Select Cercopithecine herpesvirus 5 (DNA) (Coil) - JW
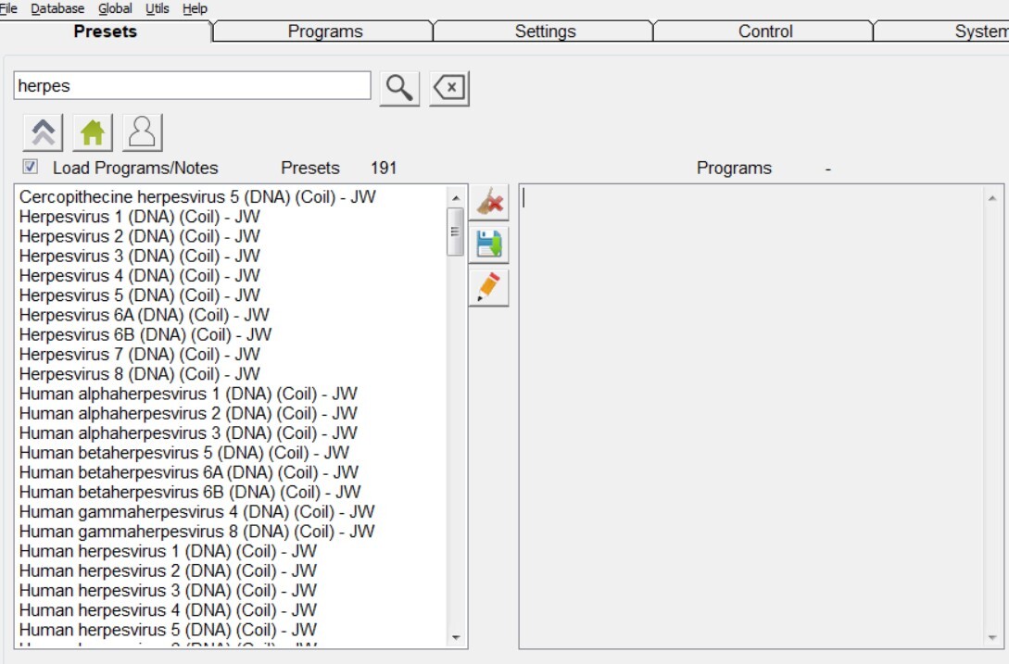Image resolution: width=1009 pixels, height=664 pixels. (197, 197)
